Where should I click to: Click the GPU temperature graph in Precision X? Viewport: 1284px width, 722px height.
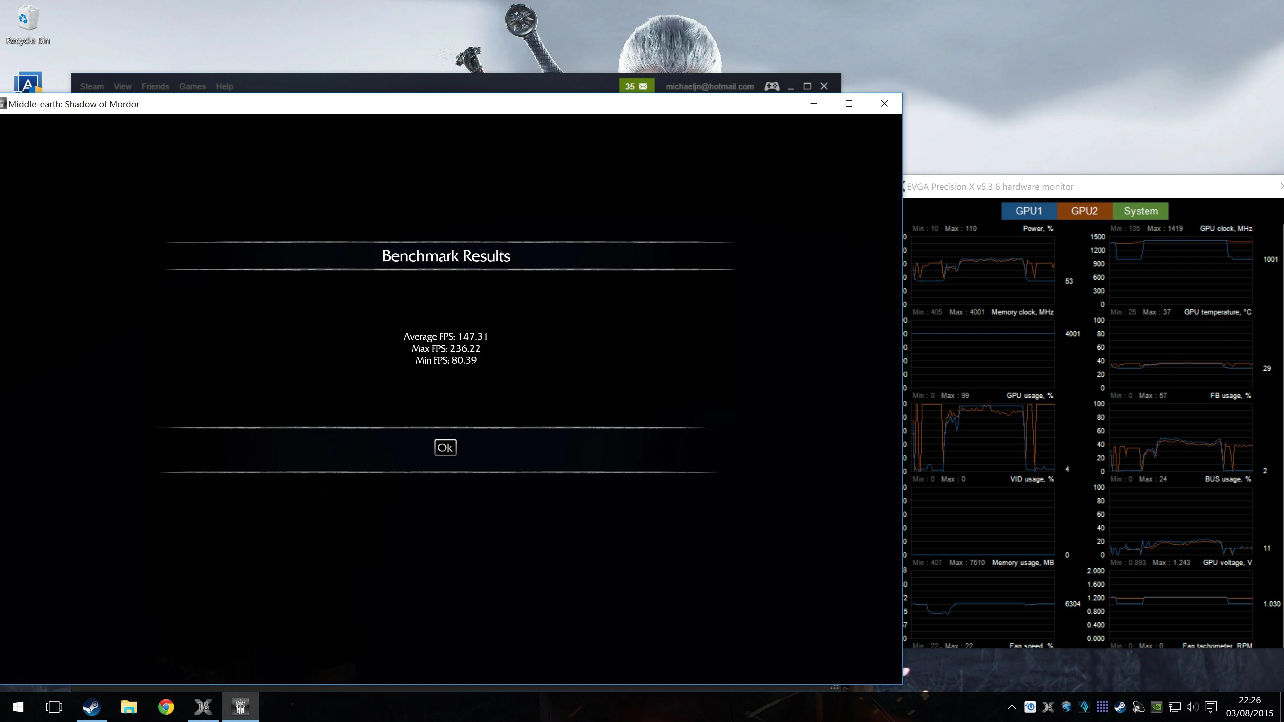(x=1181, y=354)
